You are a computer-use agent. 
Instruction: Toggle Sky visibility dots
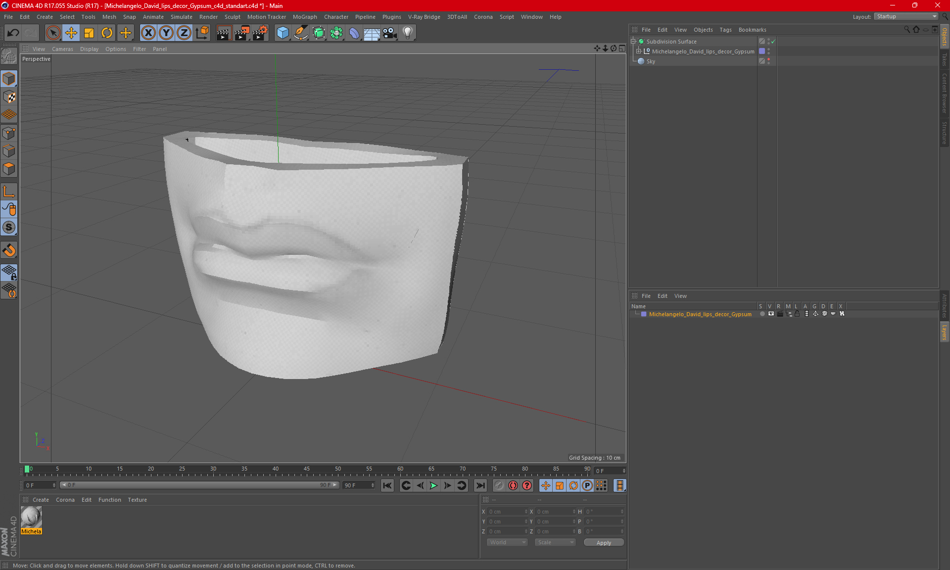(768, 61)
